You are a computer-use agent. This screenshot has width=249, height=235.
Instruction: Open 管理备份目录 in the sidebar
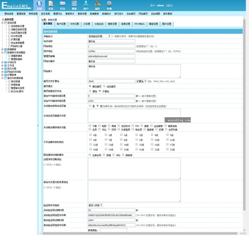18,88
